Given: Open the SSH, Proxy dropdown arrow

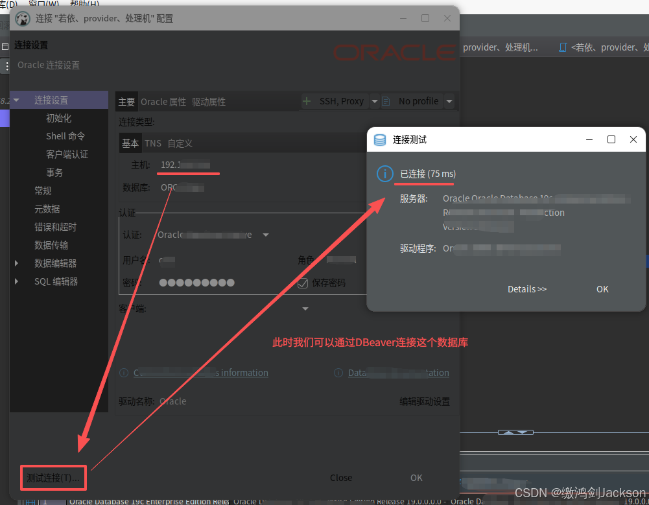Looking at the screenshot, I should coord(375,101).
